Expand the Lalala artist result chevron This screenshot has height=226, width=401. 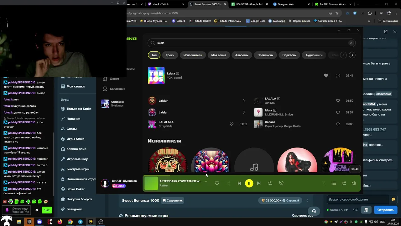click(244, 112)
